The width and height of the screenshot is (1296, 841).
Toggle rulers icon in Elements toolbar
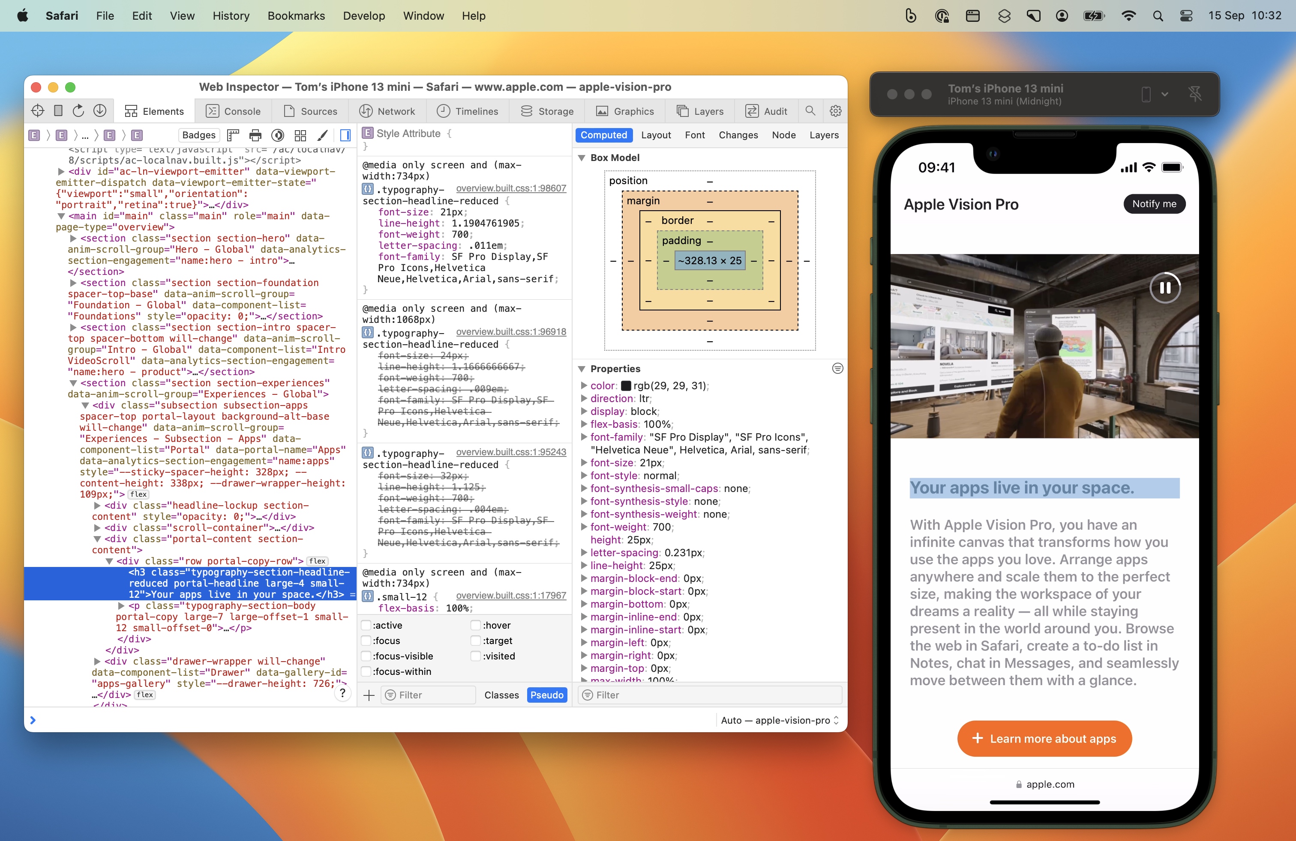(233, 135)
